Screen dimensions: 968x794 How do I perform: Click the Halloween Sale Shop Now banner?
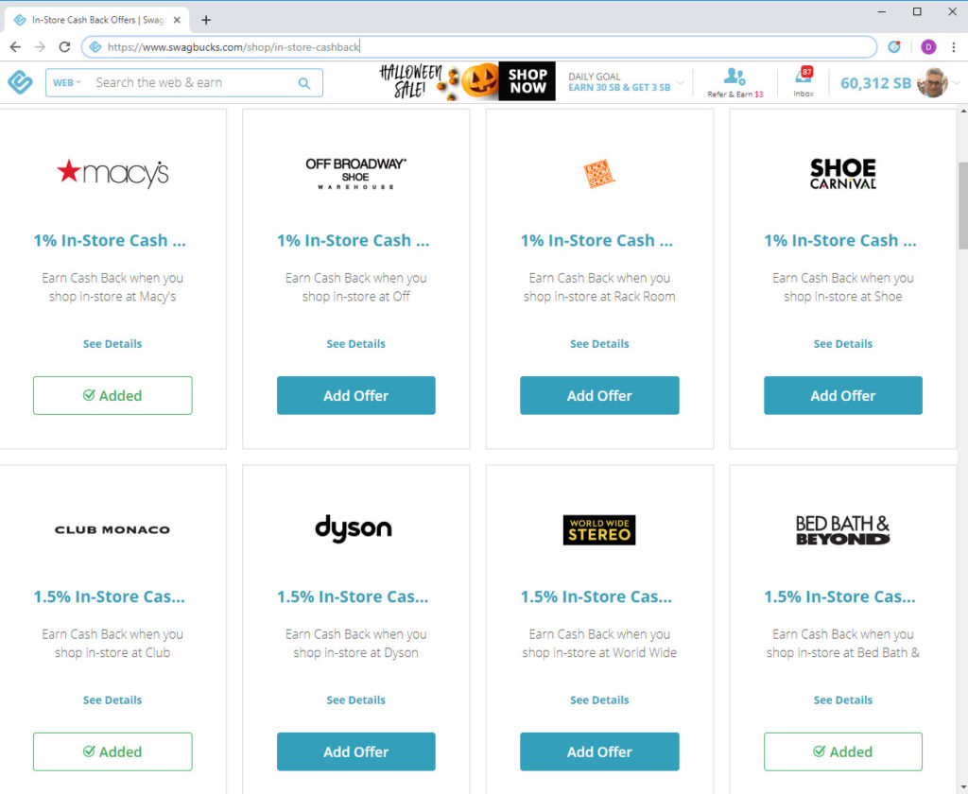467,81
